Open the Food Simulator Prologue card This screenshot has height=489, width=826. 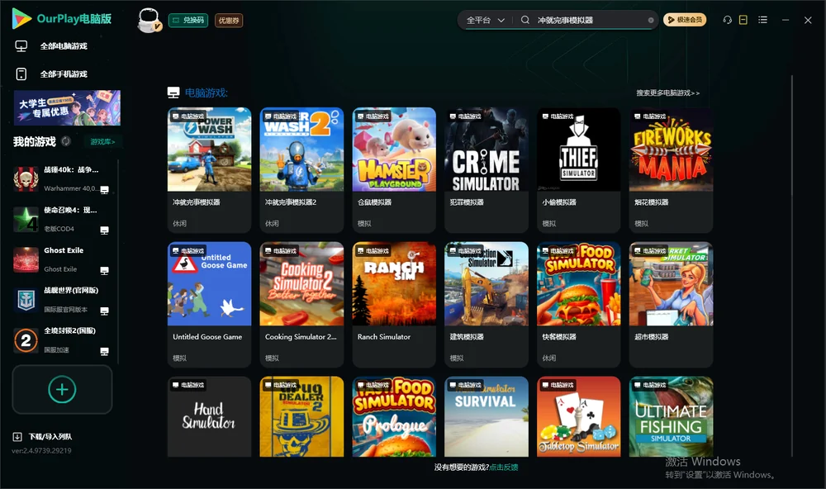click(394, 416)
